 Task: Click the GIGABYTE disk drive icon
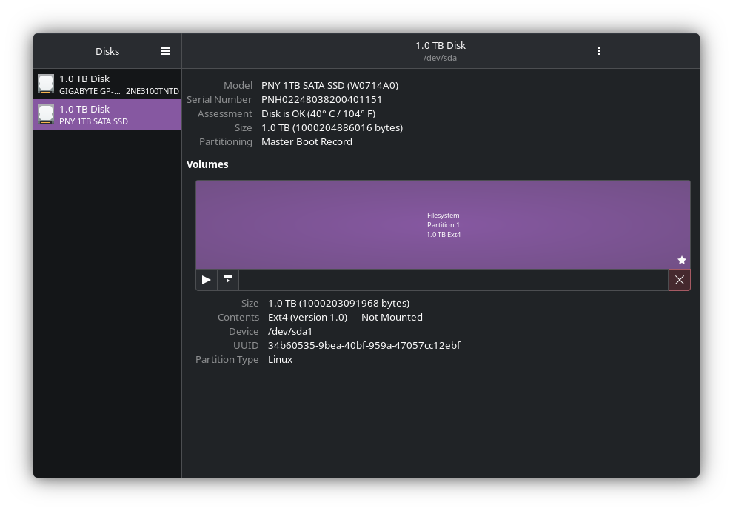pos(46,84)
